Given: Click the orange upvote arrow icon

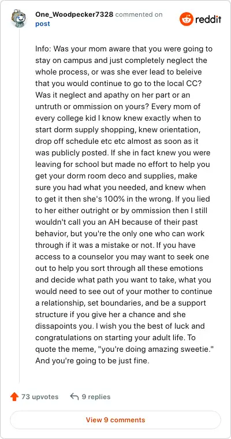Looking at the screenshot, I should click(14, 396).
